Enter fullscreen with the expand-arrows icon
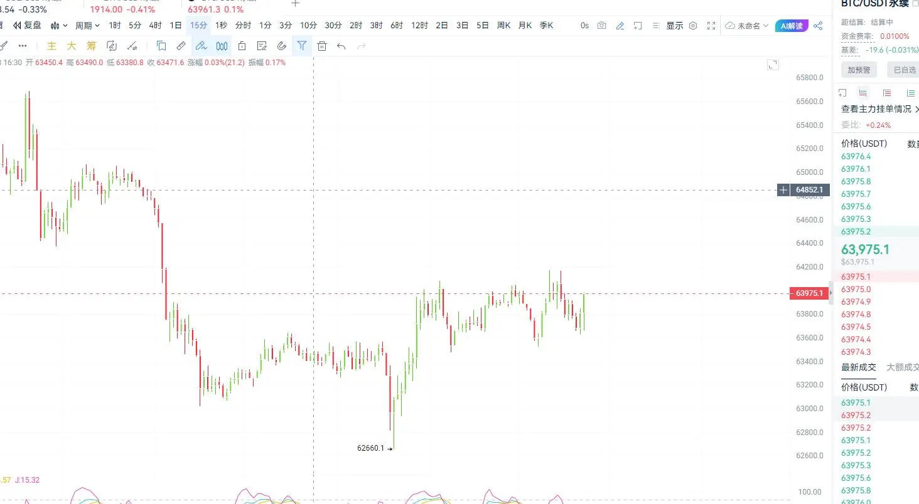Viewport: 919px width, 504px height. 711,26
